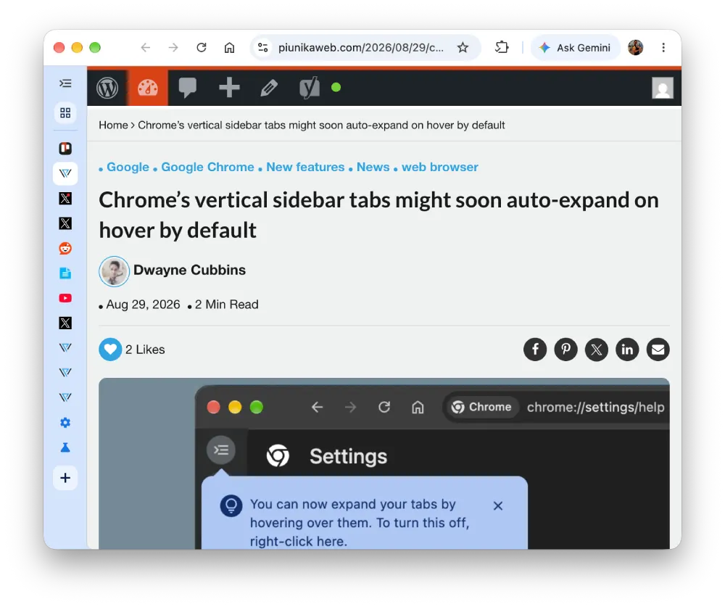Go to the browser home page
The height and width of the screenshot is (607, 725).
(229, 47)
